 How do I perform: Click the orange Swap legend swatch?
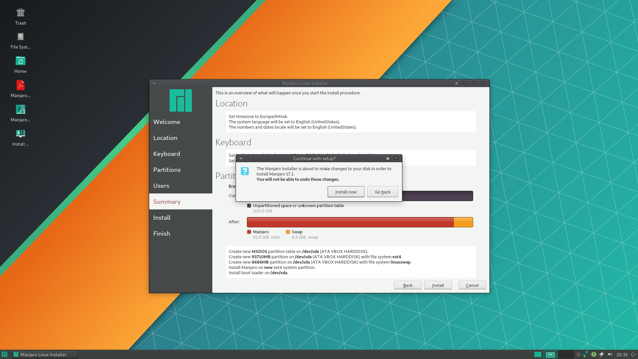coord(288,232)
